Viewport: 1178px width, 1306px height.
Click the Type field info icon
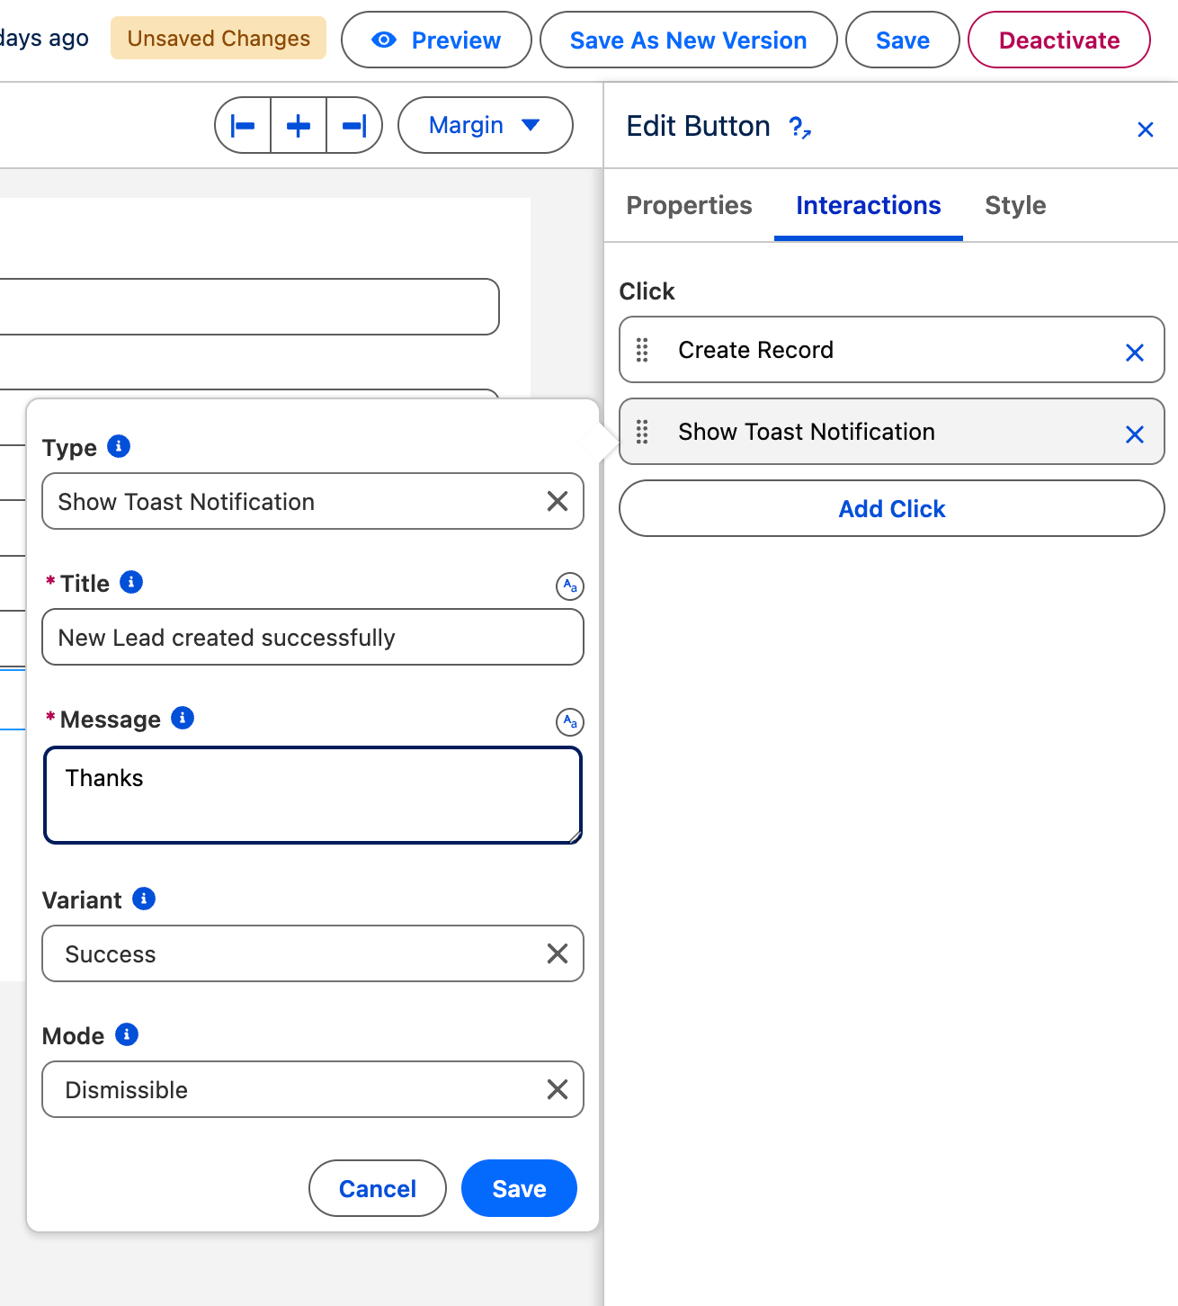click(x=119, y=446)
